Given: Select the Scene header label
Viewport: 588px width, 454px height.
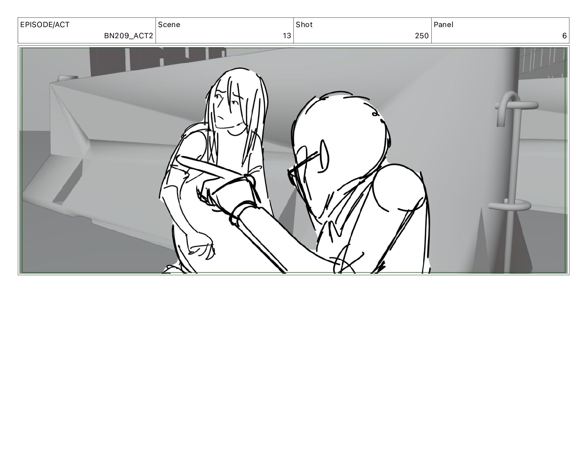Looking at the screenshot, I should click(169, 25).
